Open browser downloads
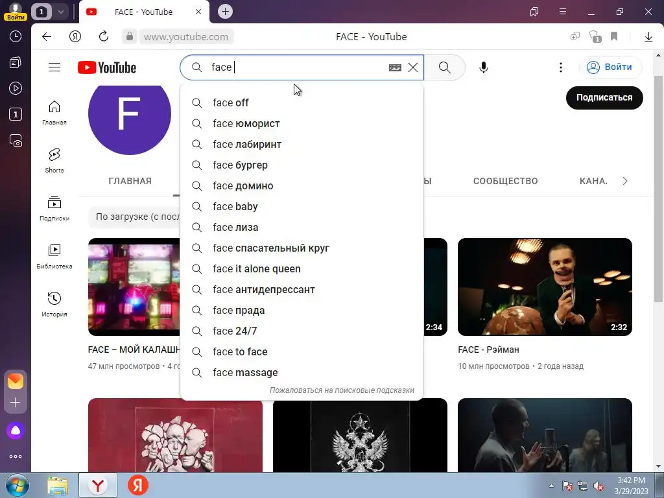Image resolution: width=664 pixels, height=498 pixels. point(648,37)
